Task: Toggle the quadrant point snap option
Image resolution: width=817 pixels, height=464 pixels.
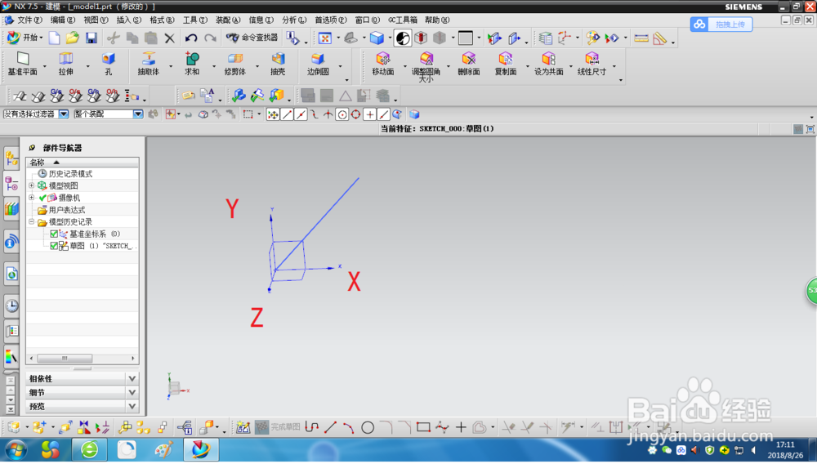Action: [x=355, y=114]
